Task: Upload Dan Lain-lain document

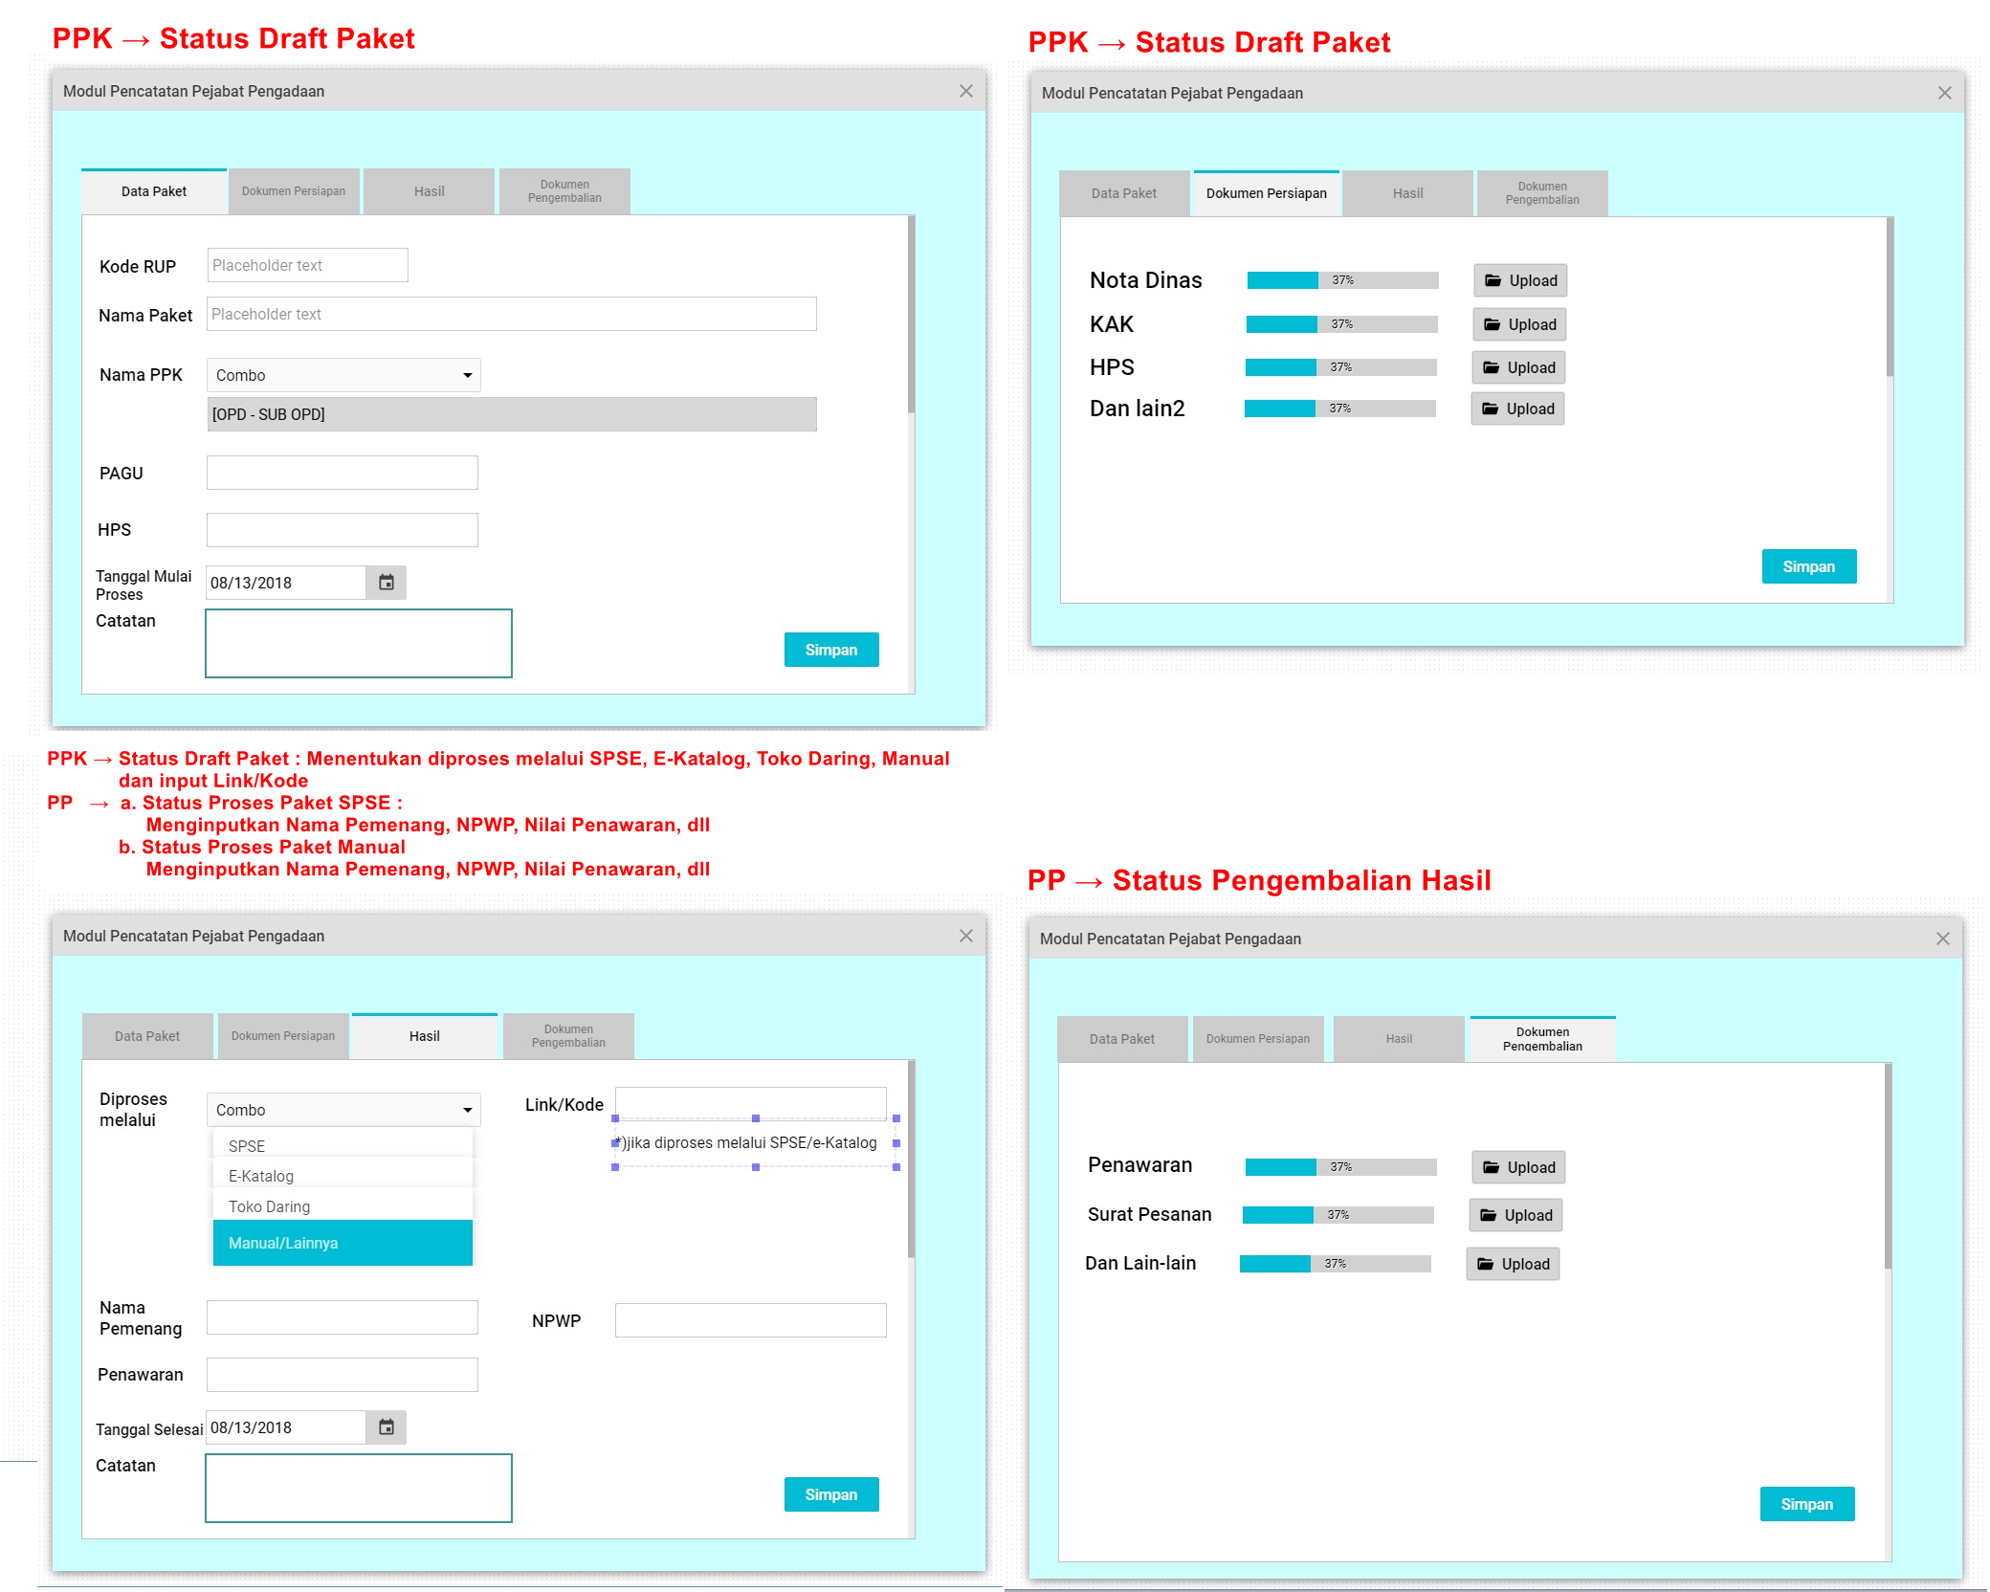Action: 1513,1264
